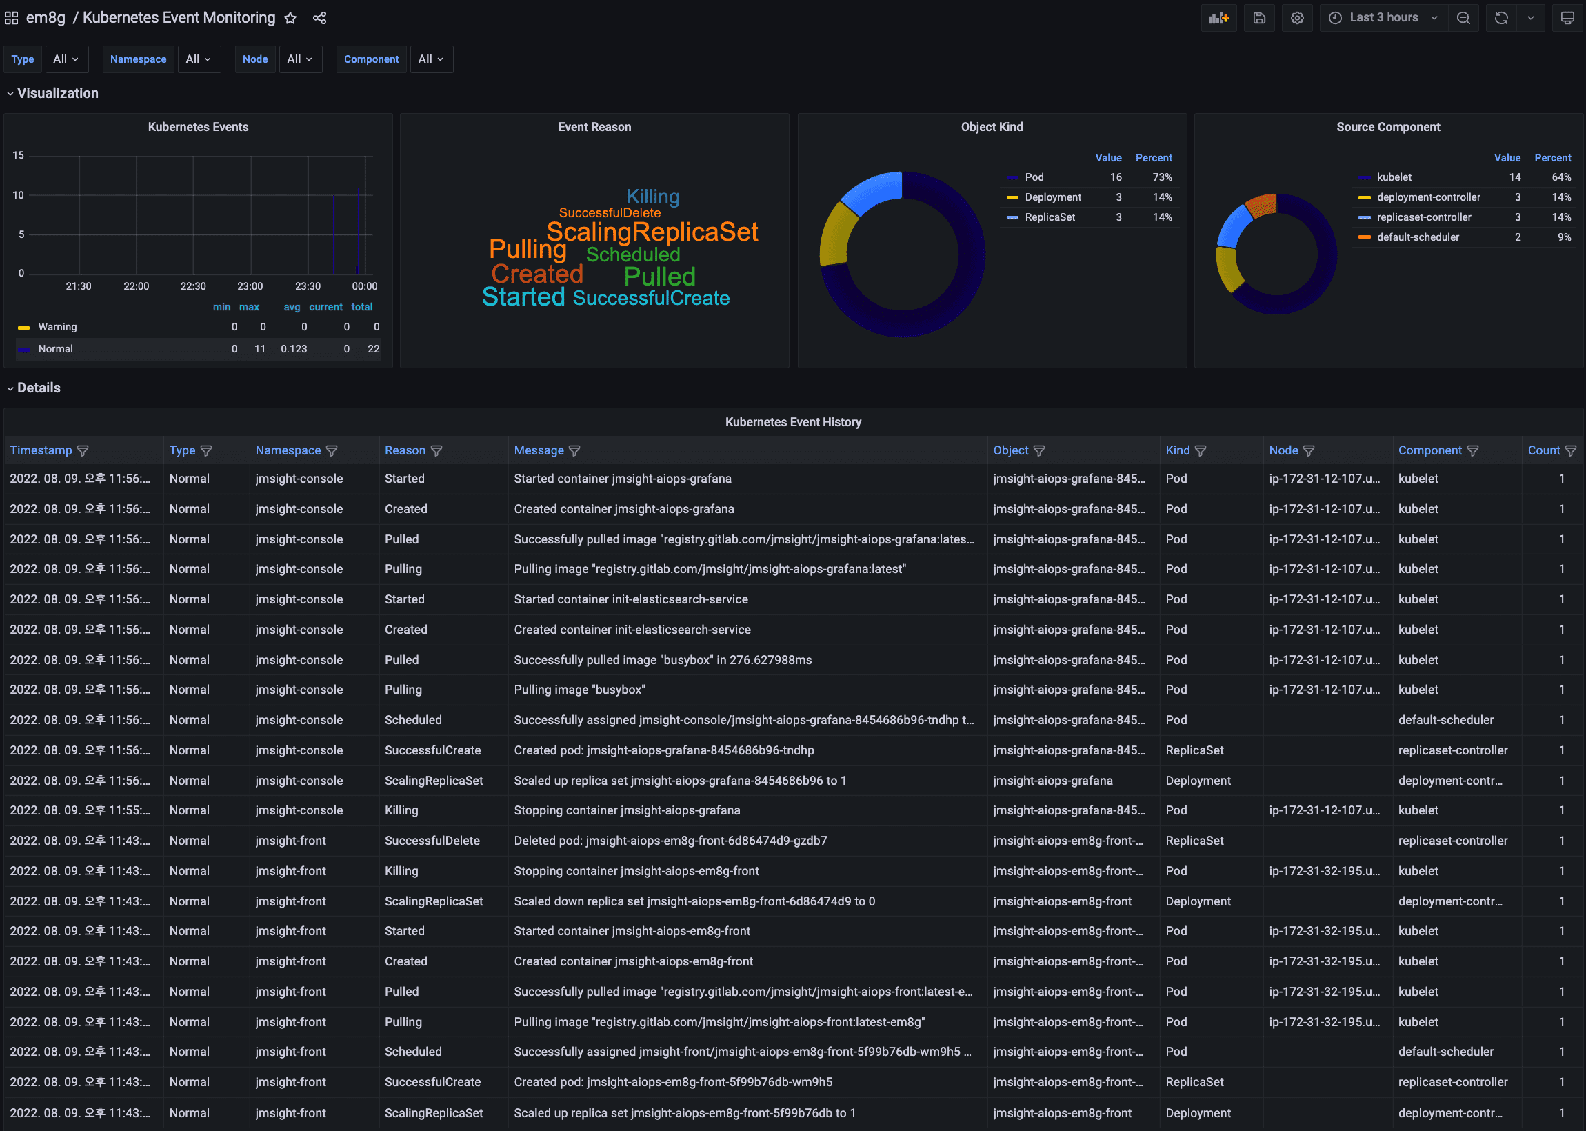Cycle view mode with monitor icon
Viewport: 1586px width, 1131px height.
tap(1567, 18)
